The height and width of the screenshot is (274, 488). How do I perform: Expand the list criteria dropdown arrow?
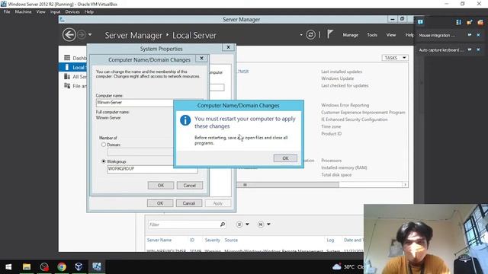point(247,225)
